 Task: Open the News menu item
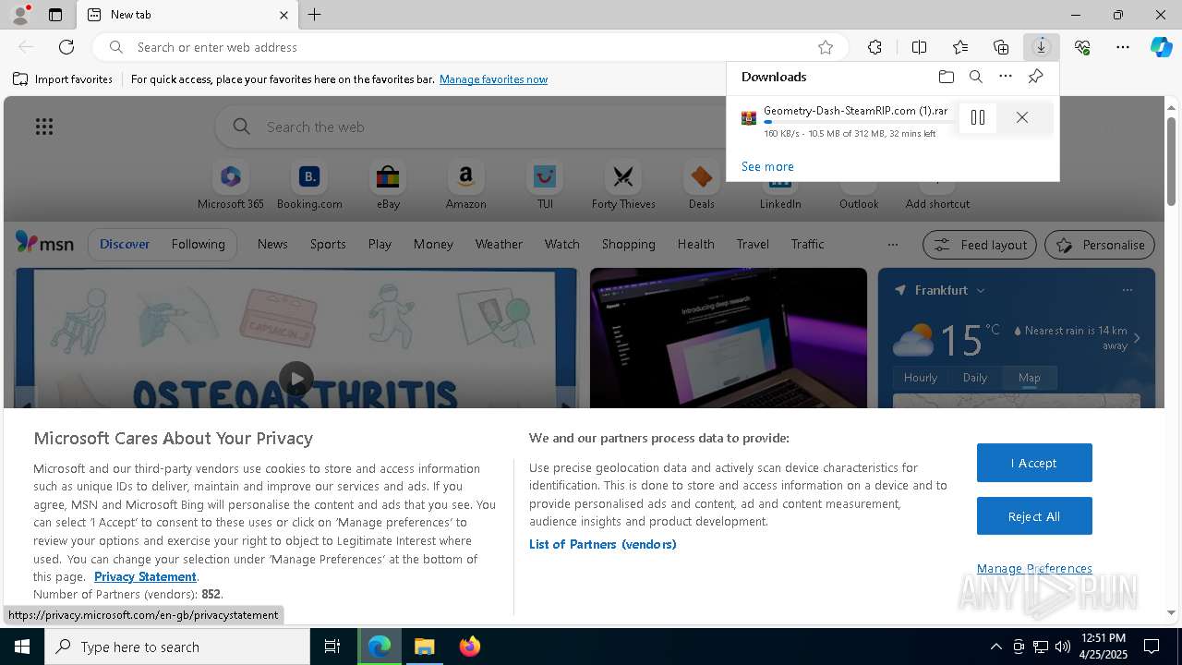coord(272,244)
